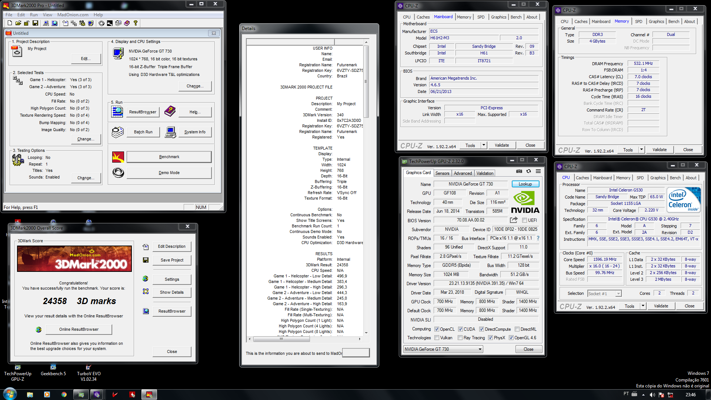The width and height of the screenshot is (711, 400).
Task: Open Caches tab in bottom CPU-Z window
Action: pos(582,178)
